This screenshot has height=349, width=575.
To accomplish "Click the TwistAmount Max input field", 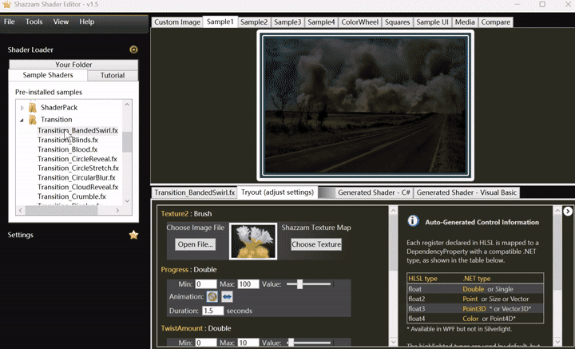I will pyautogui.click(x=248, y=343).
